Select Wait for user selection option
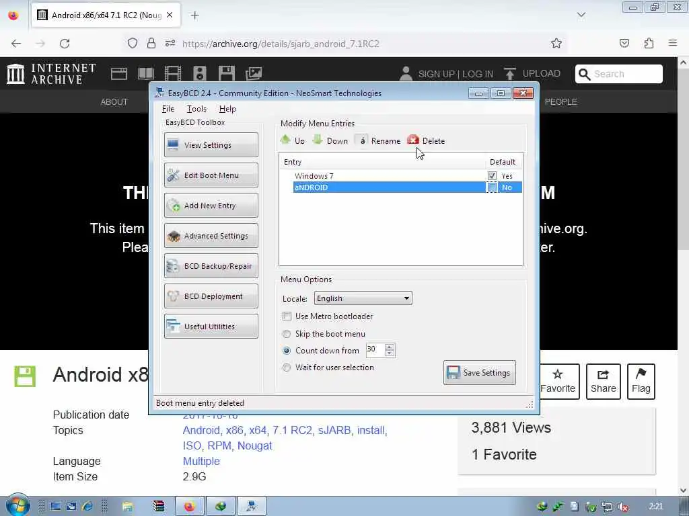 (x=287, y=368)
